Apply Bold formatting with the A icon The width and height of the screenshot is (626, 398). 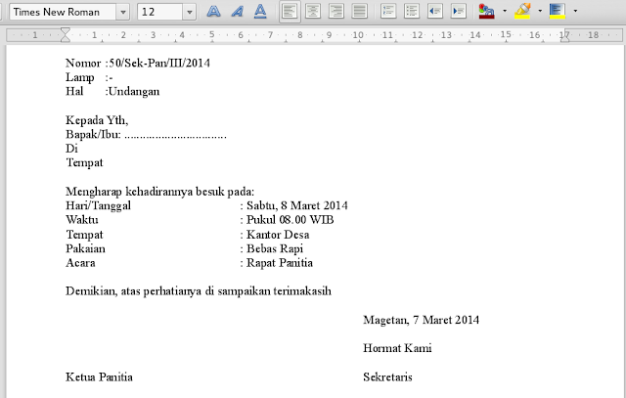point(213,11)
